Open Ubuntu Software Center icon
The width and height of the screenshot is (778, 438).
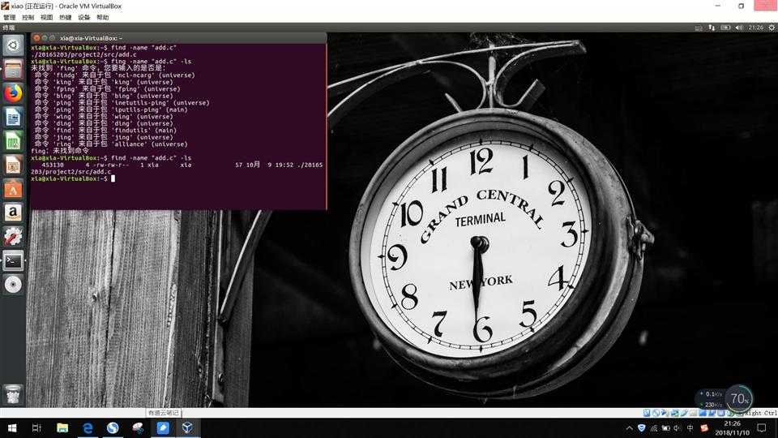[x=13, y=189]
